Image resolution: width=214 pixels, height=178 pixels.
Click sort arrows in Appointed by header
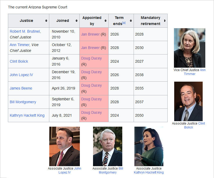(105, 21)
